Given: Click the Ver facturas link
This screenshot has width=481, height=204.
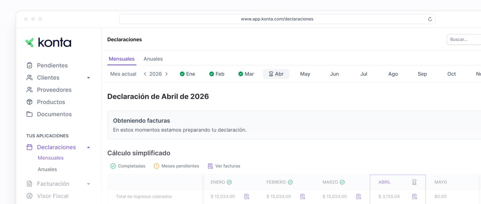Looking at the screenshot, I should tap(228, 166).
